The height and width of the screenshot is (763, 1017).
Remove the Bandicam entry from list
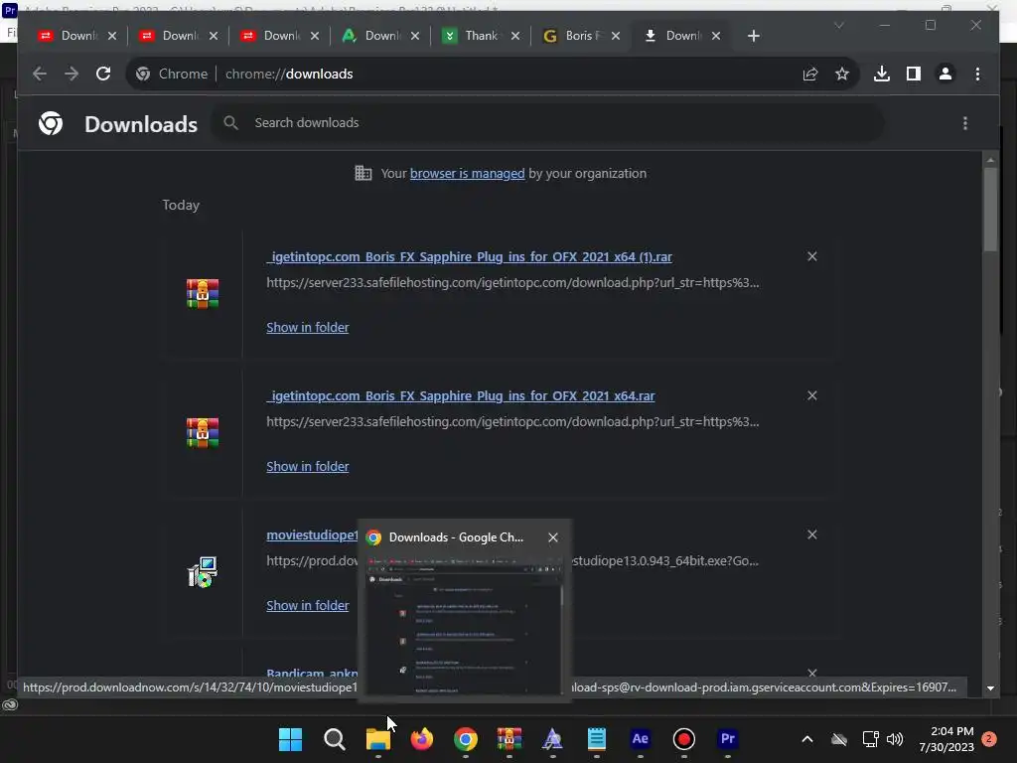pyautogui.click(x=812, y=674)
